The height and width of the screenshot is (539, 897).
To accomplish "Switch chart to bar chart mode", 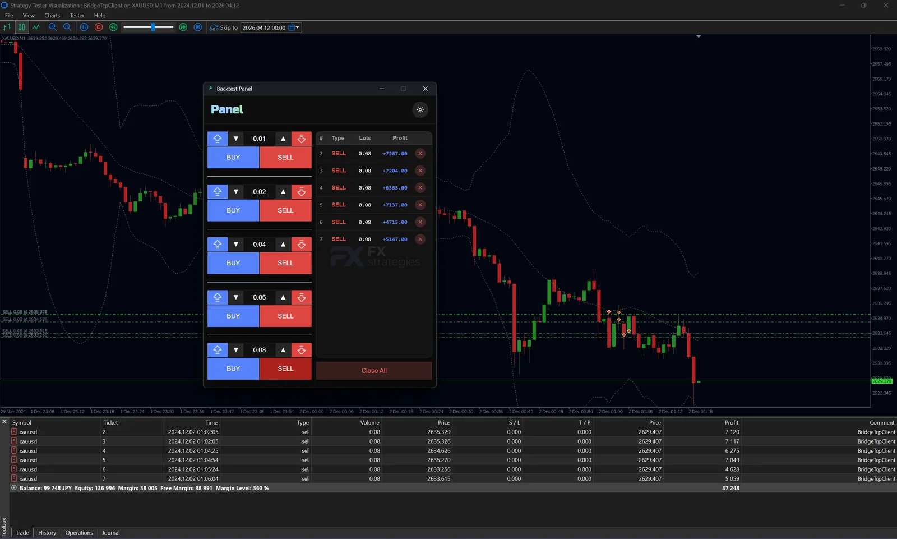I will (7, 27).
